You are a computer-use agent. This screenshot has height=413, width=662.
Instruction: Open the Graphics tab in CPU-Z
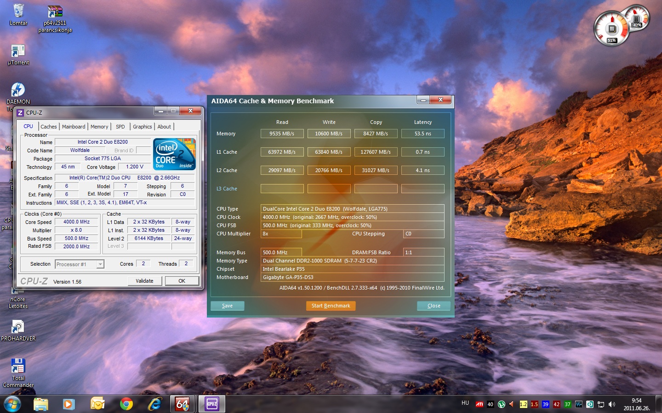[143, 127]
